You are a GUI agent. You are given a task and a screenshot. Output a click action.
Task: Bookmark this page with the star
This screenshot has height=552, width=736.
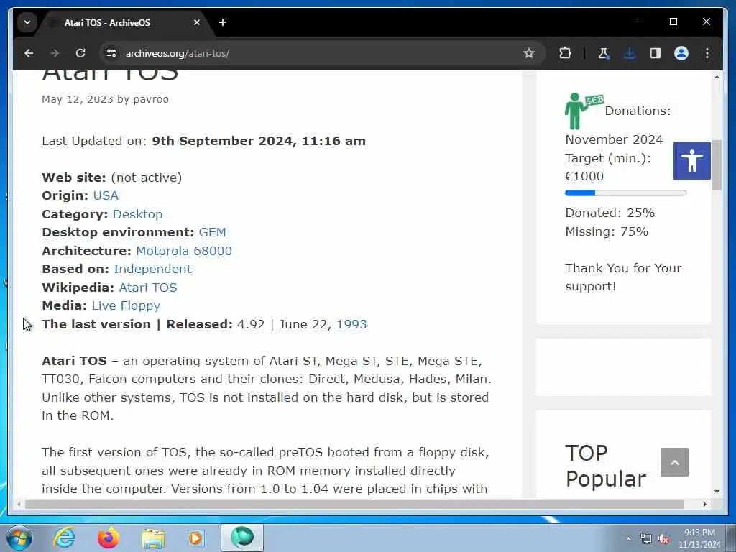point(529,53)
